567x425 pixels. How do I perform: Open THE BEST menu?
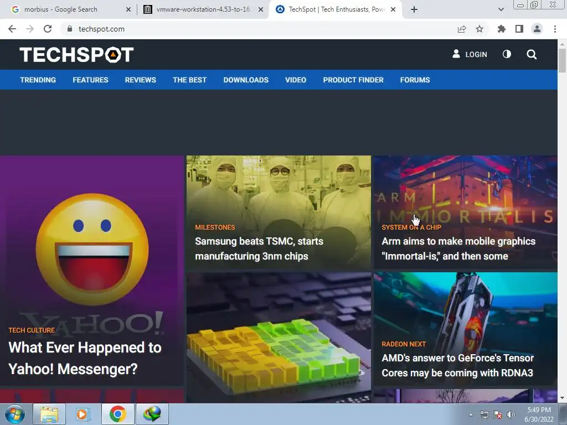(x=189, y=80)
